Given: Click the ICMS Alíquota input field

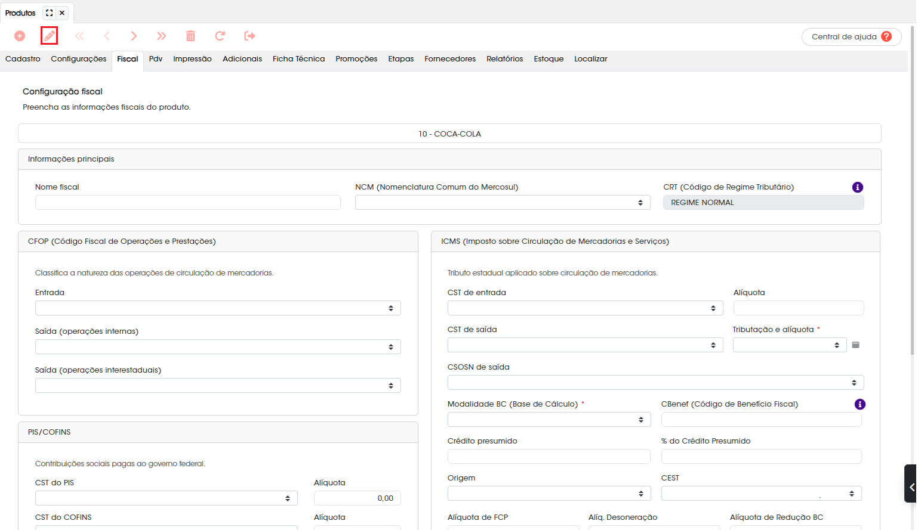Looking at the screenshot, I should [x=799, y=308].
